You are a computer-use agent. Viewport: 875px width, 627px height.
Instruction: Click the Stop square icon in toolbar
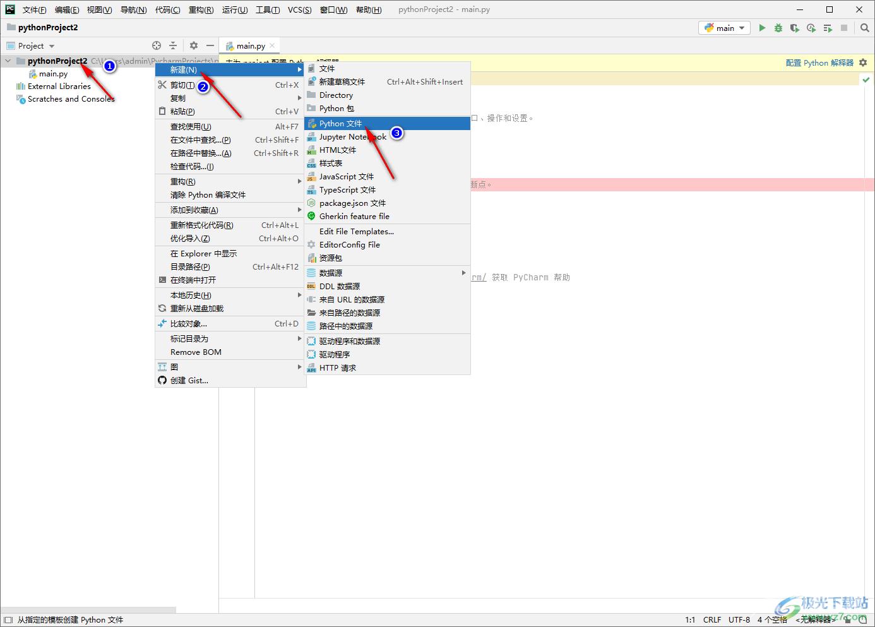[844, 28]
